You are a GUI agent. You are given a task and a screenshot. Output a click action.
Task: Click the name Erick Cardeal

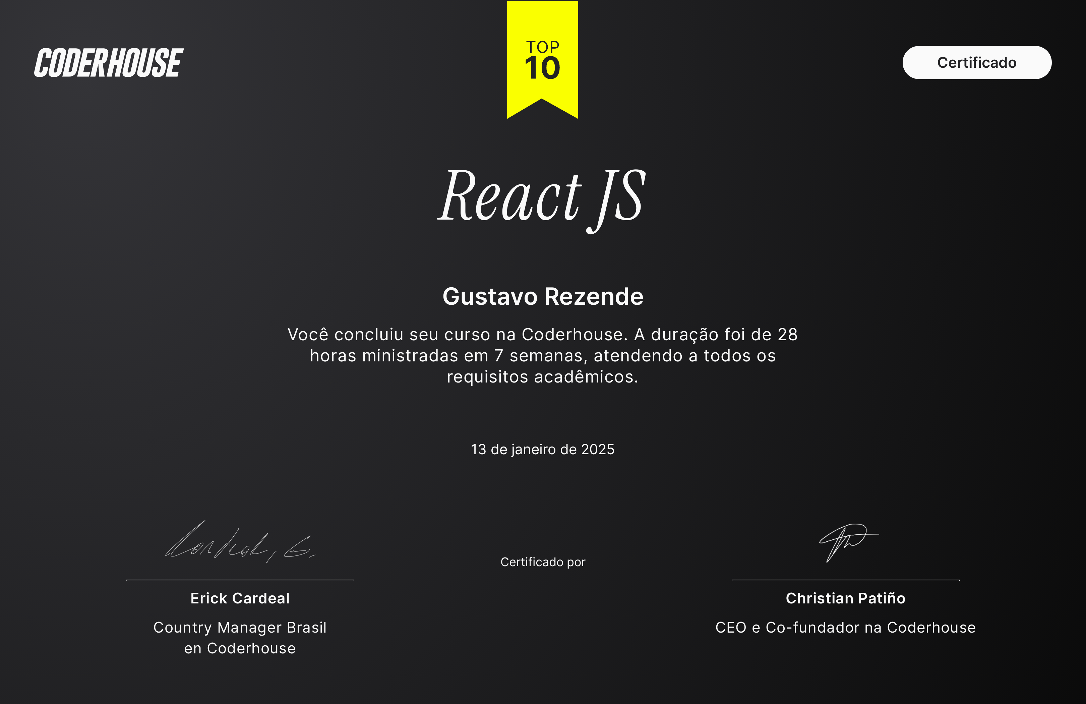[240, 598]
